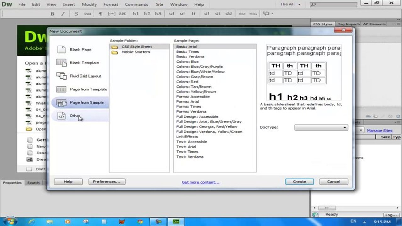
Task: Select Colors: Blue/Gray/Purple sample page
Action: click(x=199, y=67)
